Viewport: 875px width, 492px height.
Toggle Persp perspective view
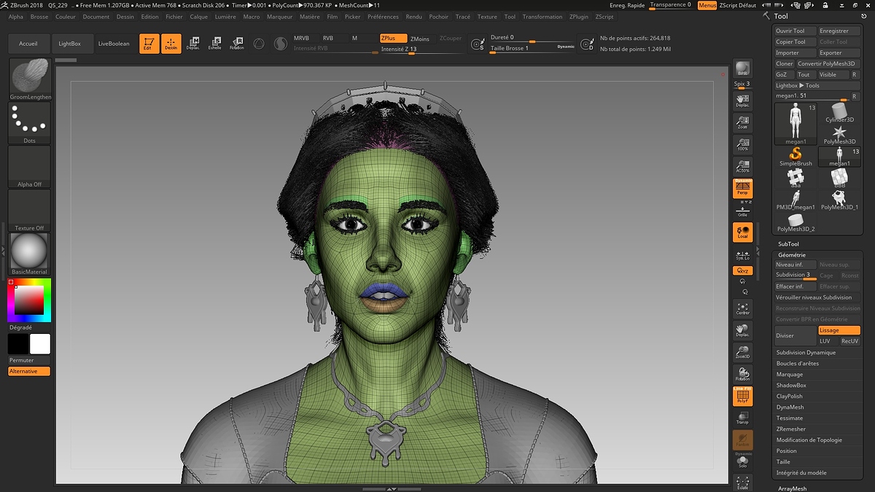pos(742,188)
